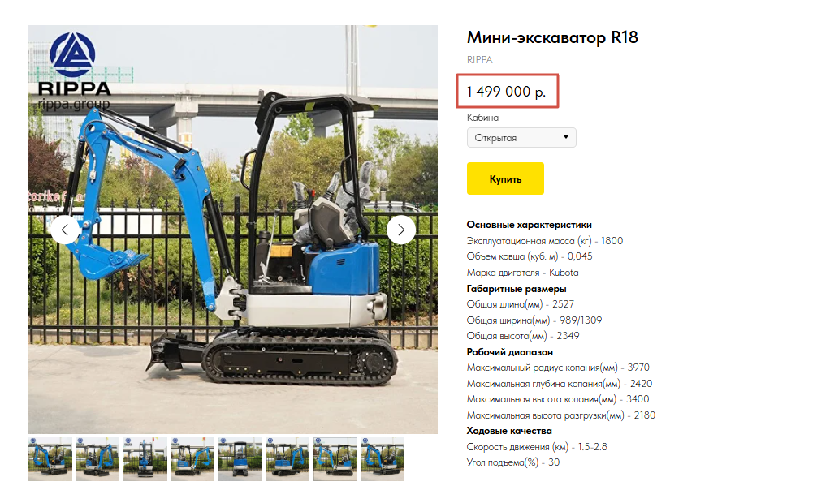The width and height of the screenshot is (817, 486).
Task: Click the main excavator product photo
Action: (x=233, y=230)
